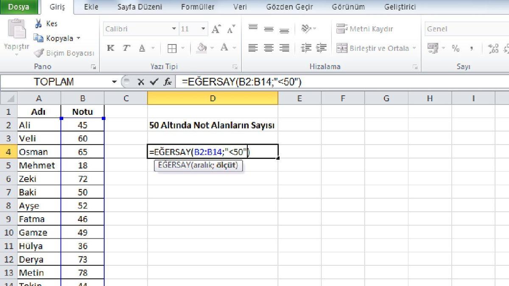
Task: Cancel formula entry with the X button
Action: [141, 81]
